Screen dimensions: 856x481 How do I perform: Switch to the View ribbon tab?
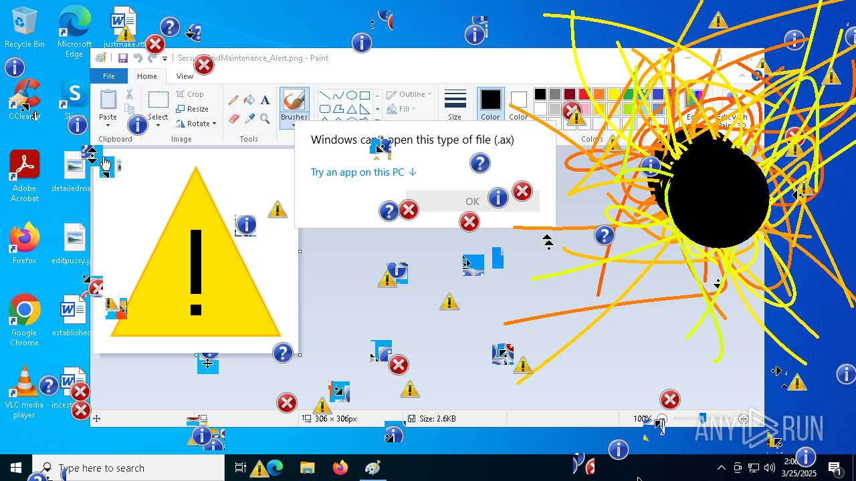coord(185,76)
